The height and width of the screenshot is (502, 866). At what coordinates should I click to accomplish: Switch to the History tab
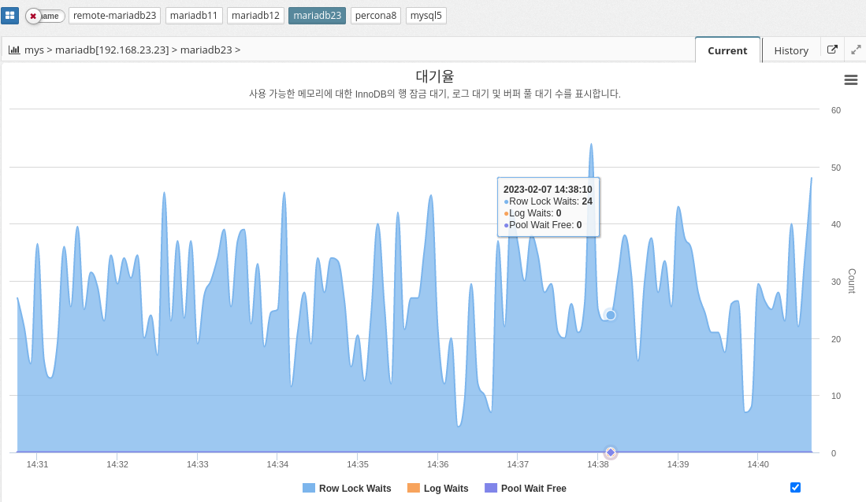tap(791, 50)
